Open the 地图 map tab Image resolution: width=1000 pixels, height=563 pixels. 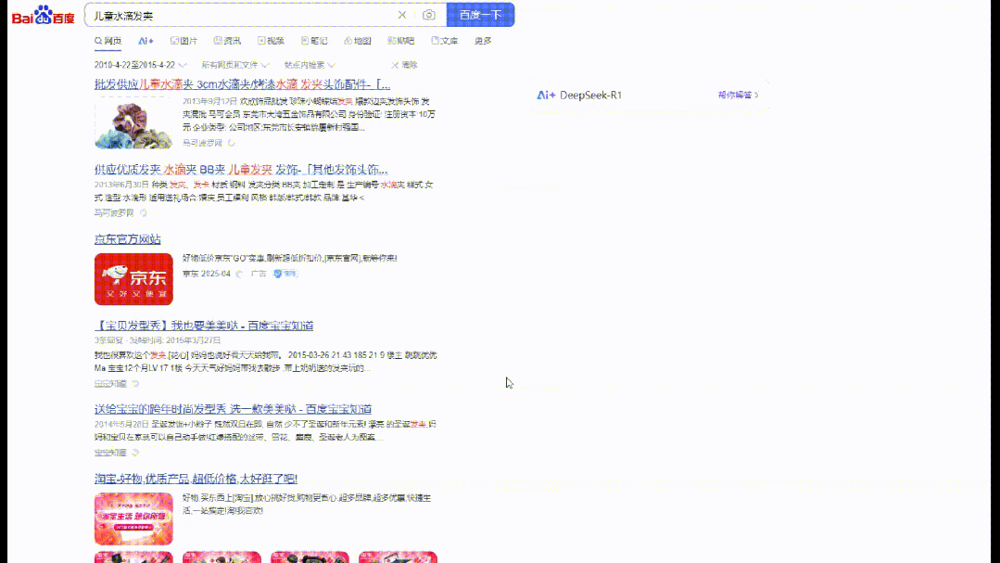(x=357, y=41)
